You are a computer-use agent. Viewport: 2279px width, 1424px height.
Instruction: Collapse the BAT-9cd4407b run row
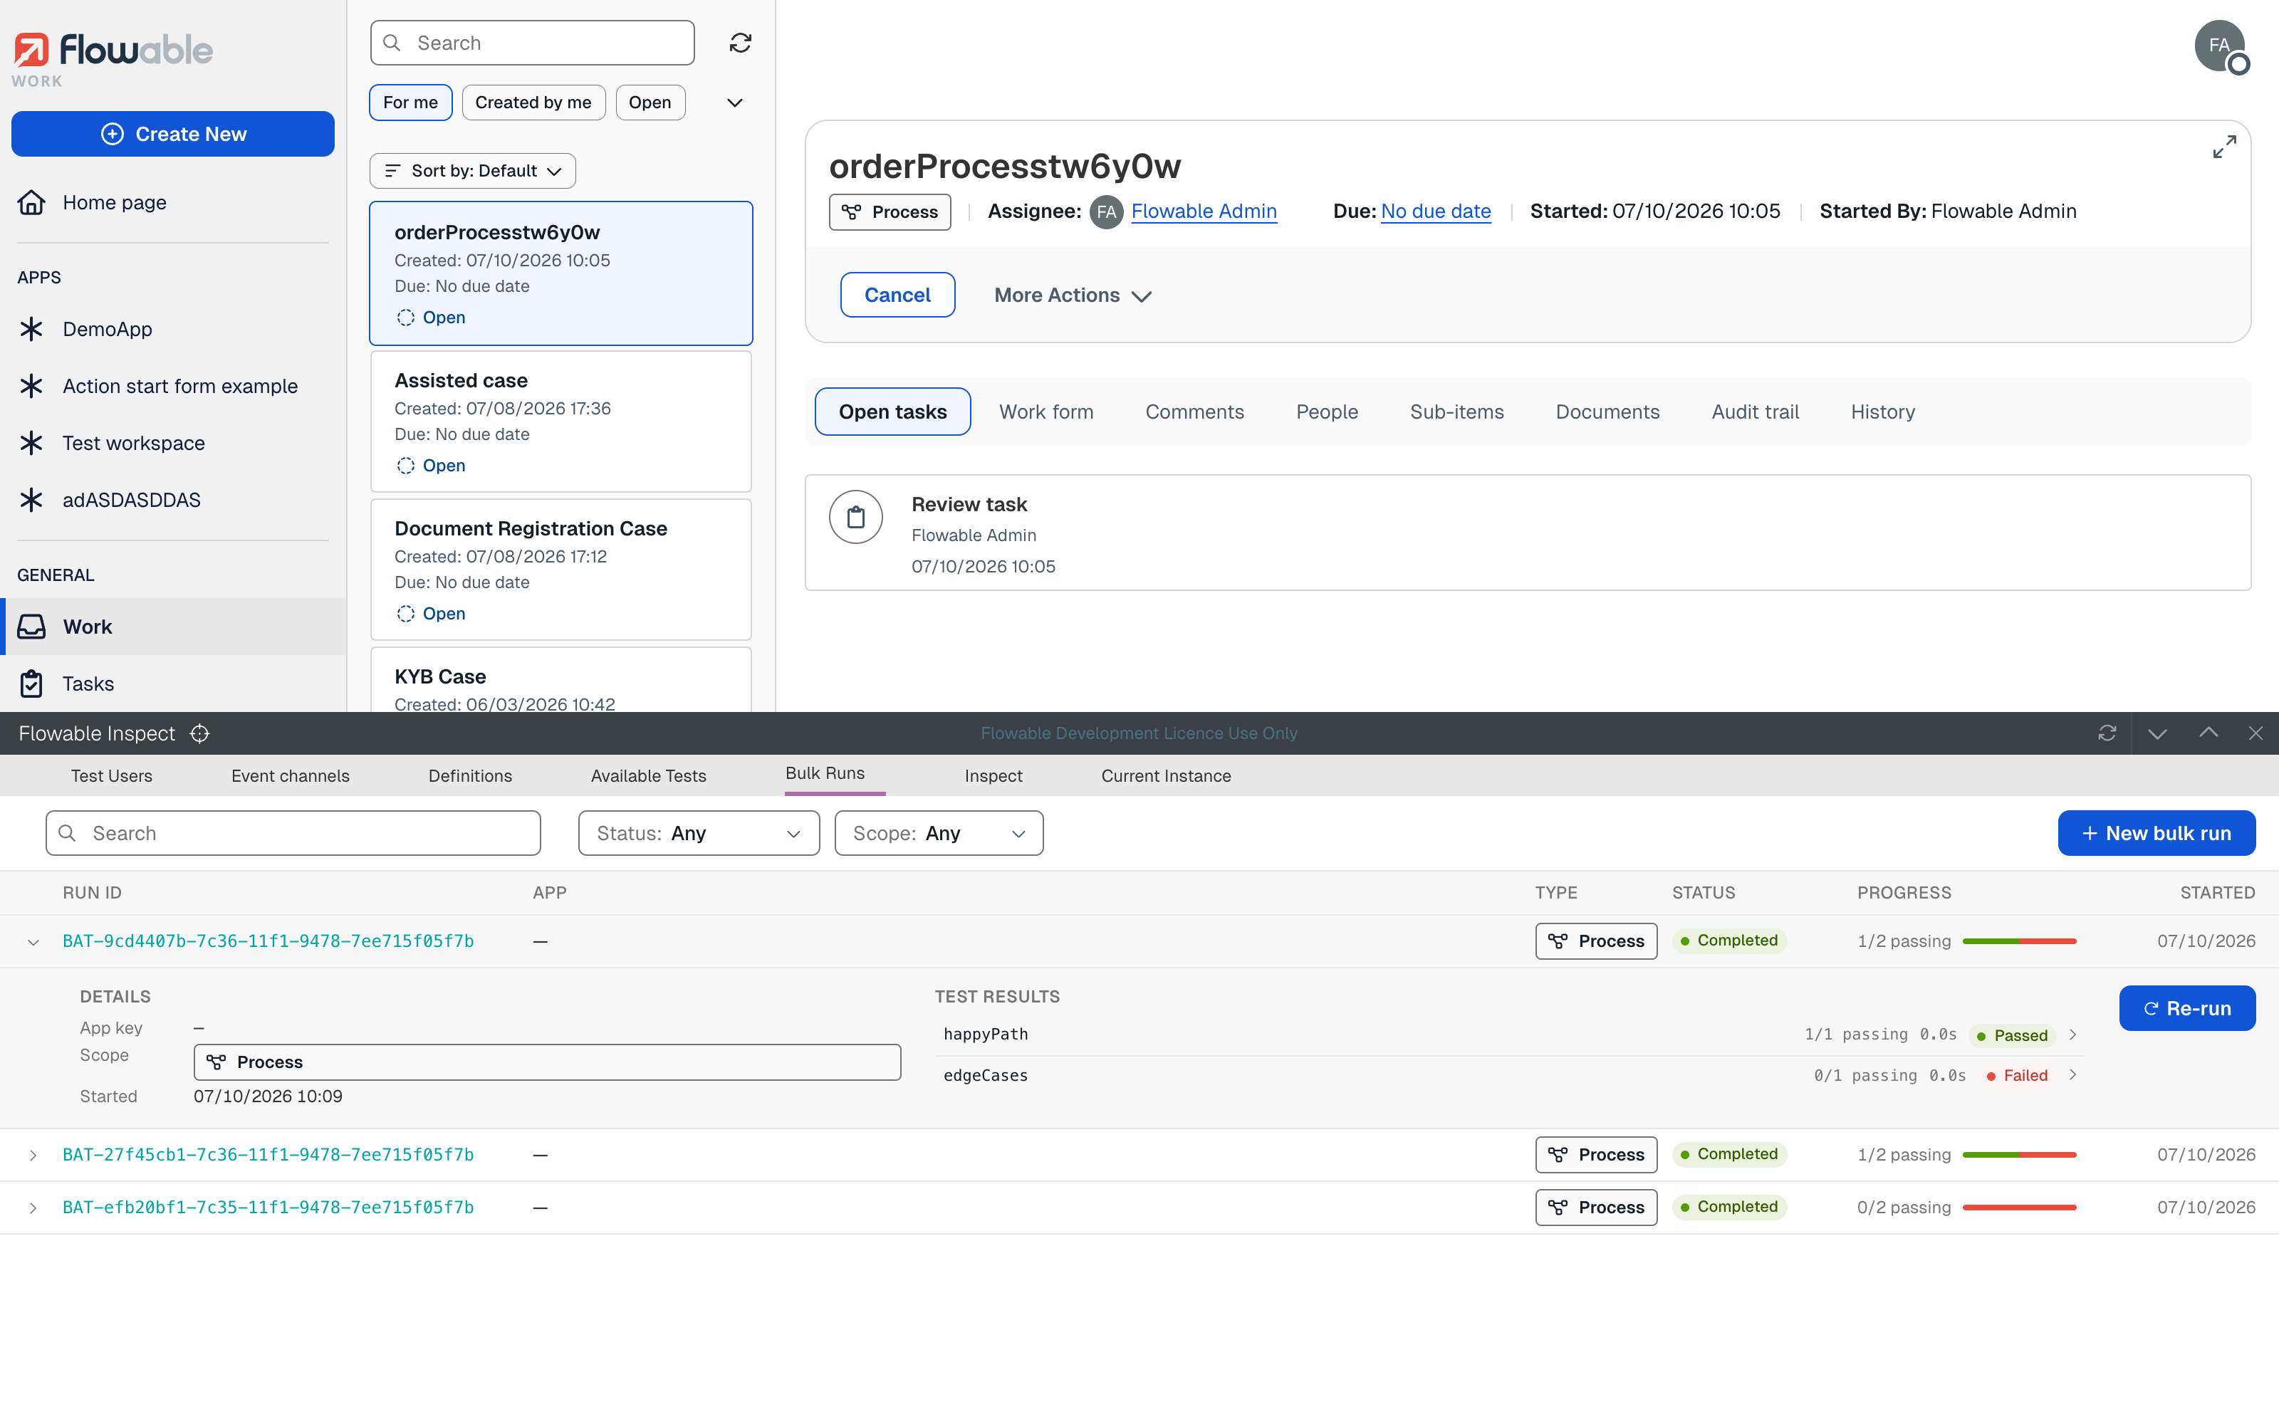coord(33,942)
